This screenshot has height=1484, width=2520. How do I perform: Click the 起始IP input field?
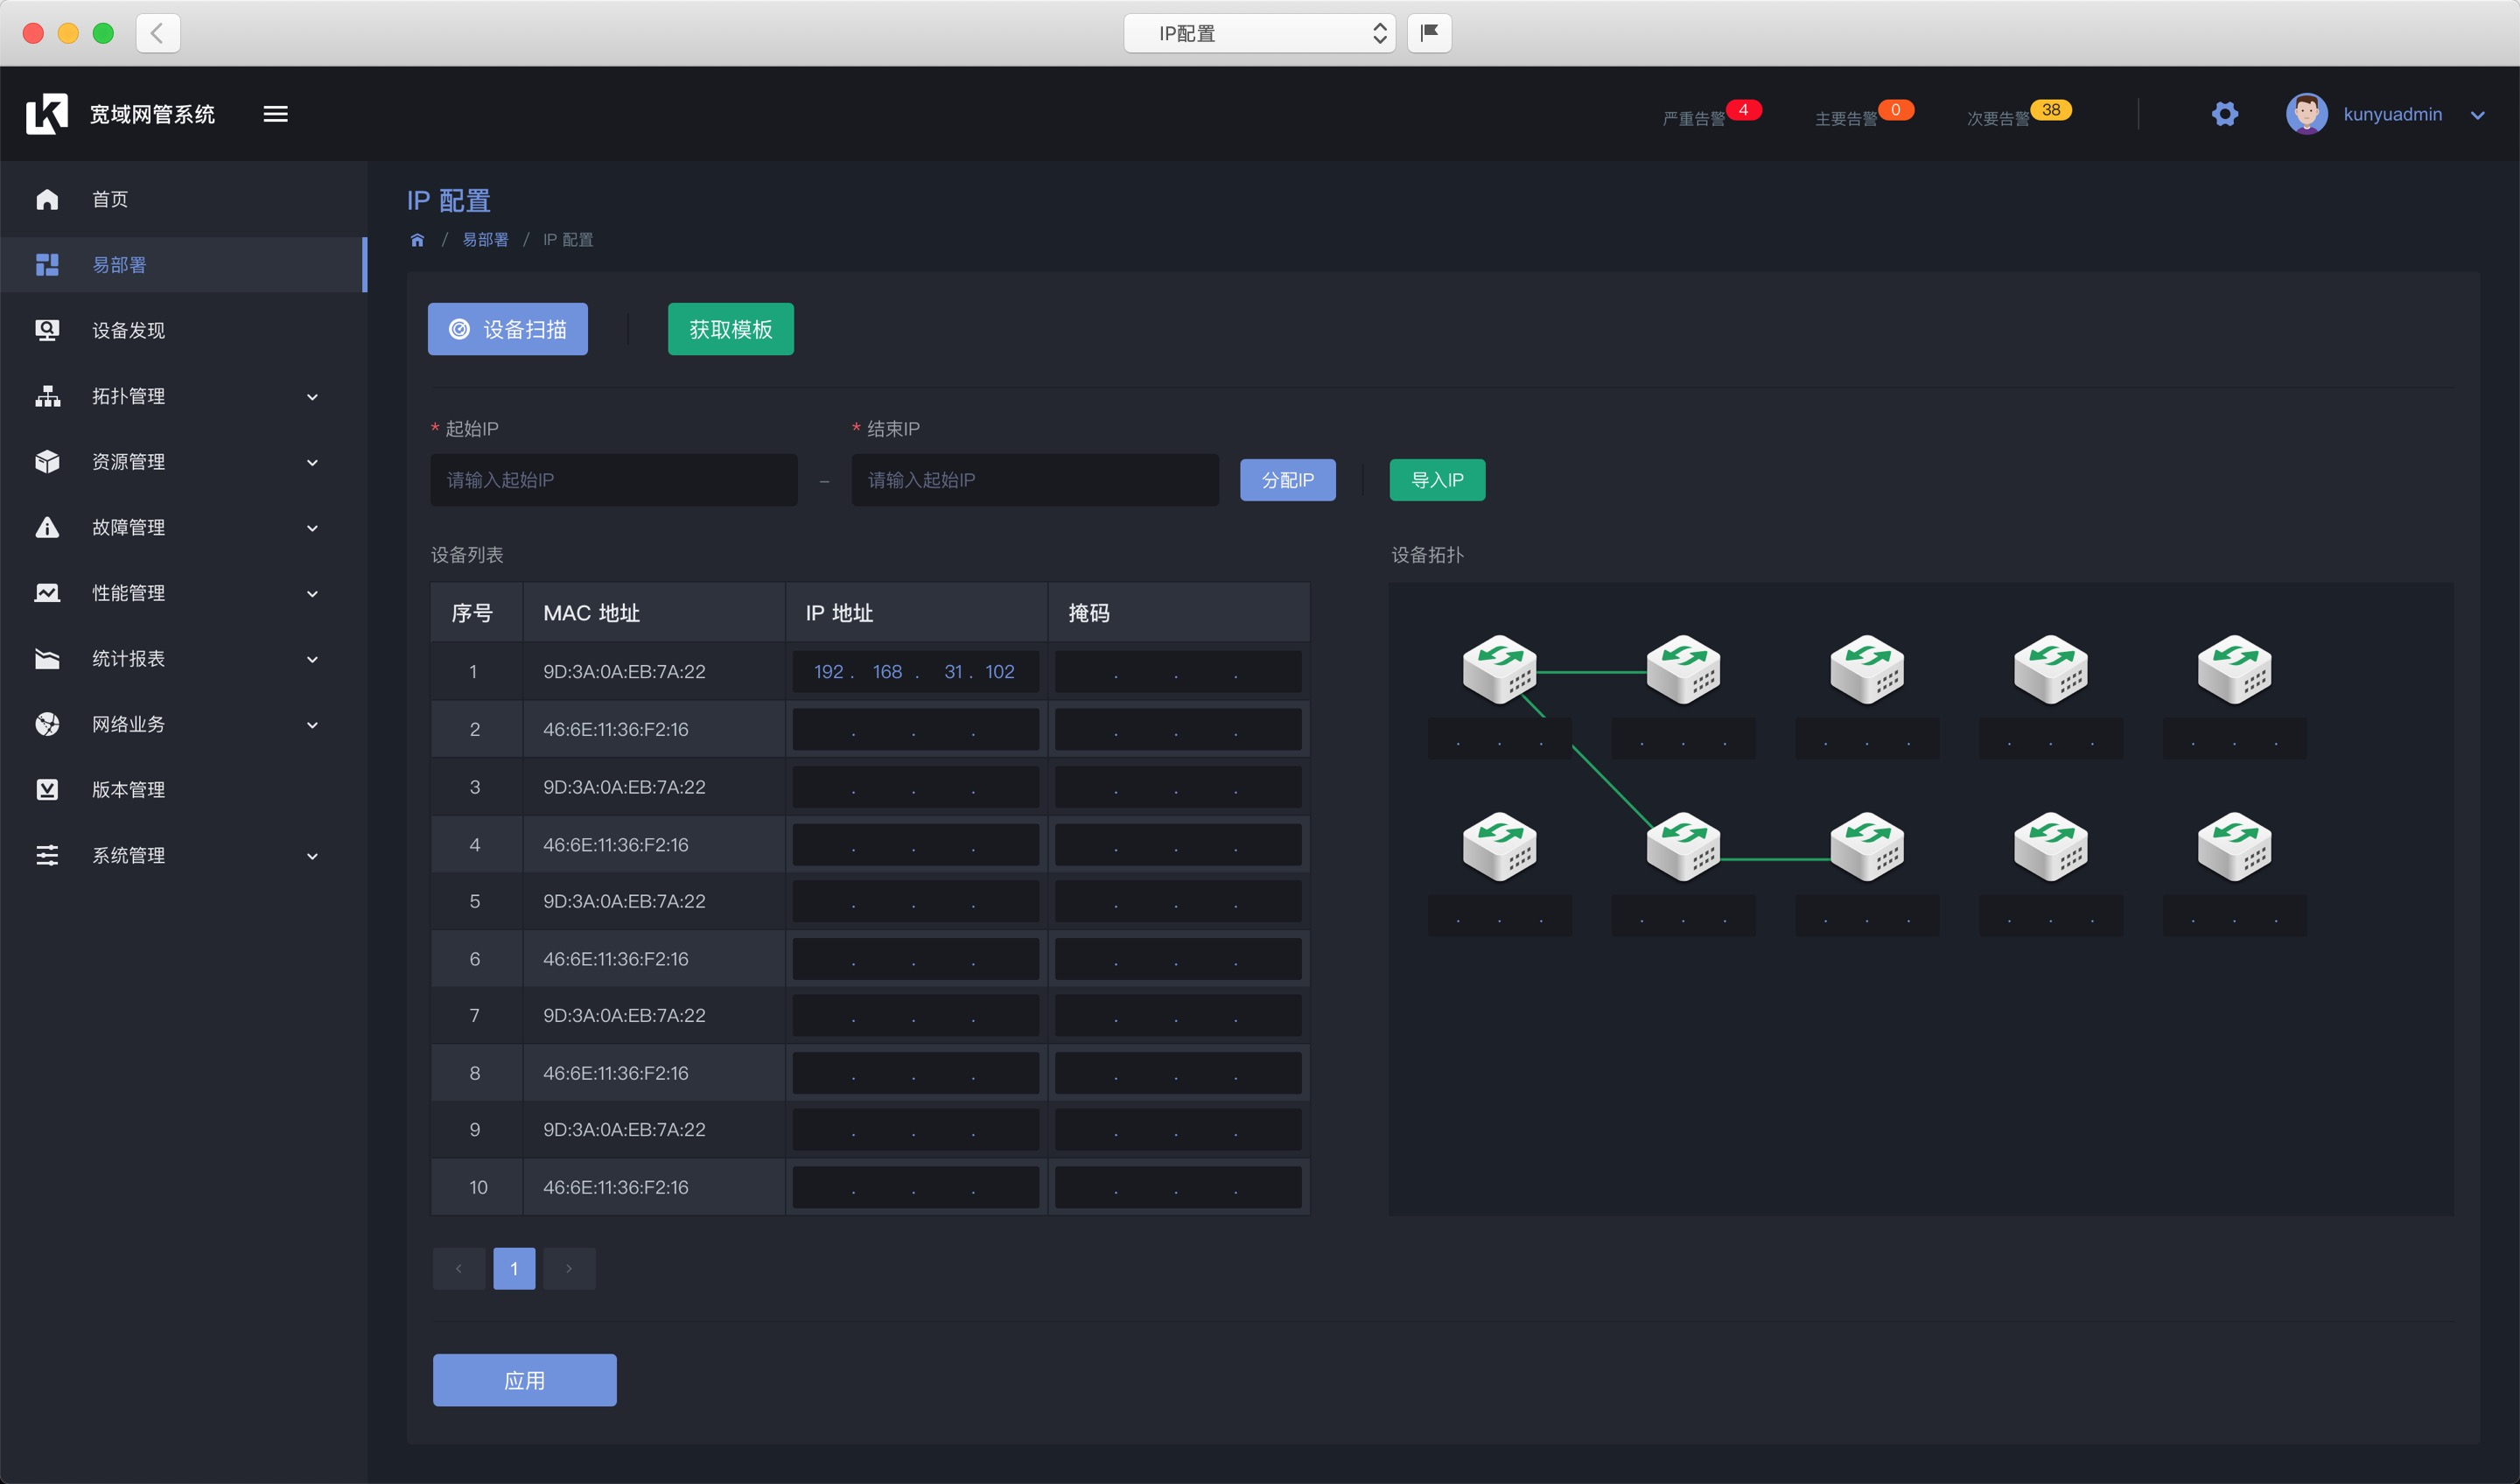[x=613, y=480]
